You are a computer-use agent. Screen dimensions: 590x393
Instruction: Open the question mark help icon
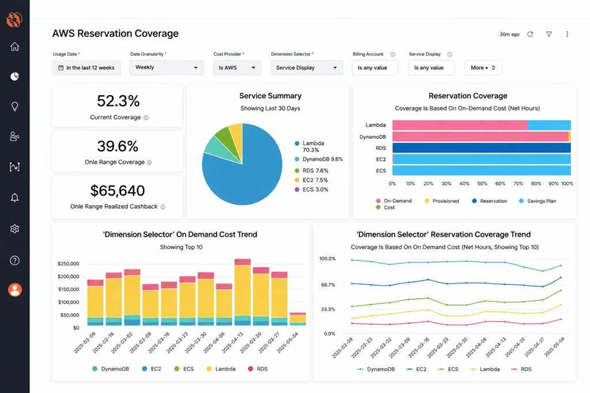pyautogui.click(x=14, y=261)
